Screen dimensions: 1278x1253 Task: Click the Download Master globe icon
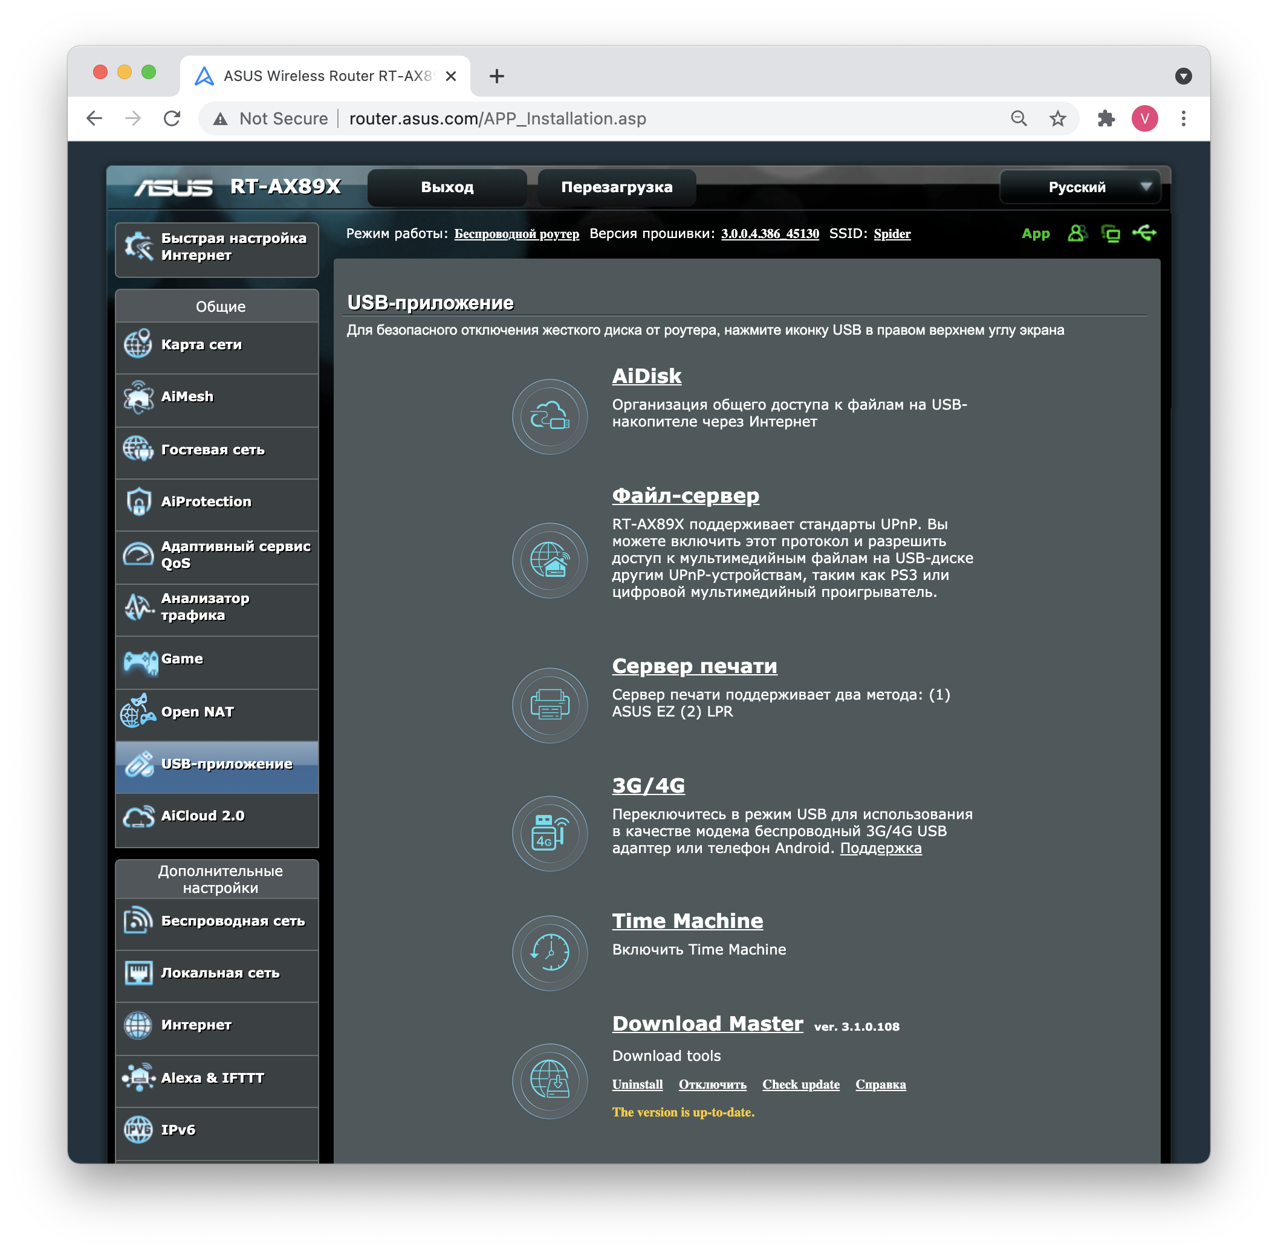(x=550, y=1081)
